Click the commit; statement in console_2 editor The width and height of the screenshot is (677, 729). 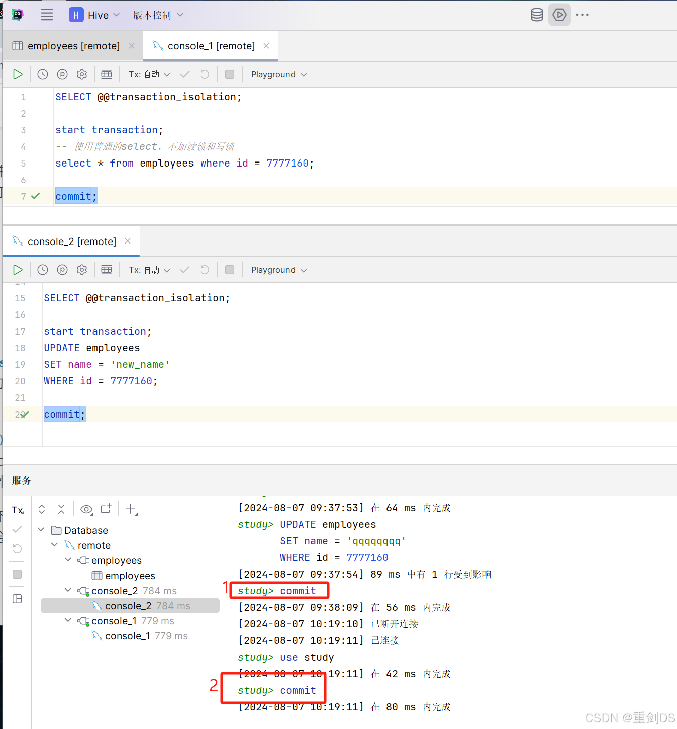[x=65, y=414]
